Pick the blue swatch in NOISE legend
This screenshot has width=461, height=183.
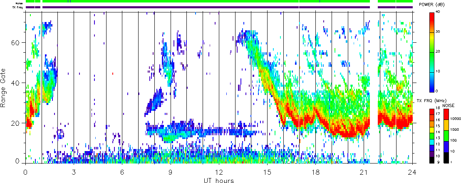click(x=446, y=146)
